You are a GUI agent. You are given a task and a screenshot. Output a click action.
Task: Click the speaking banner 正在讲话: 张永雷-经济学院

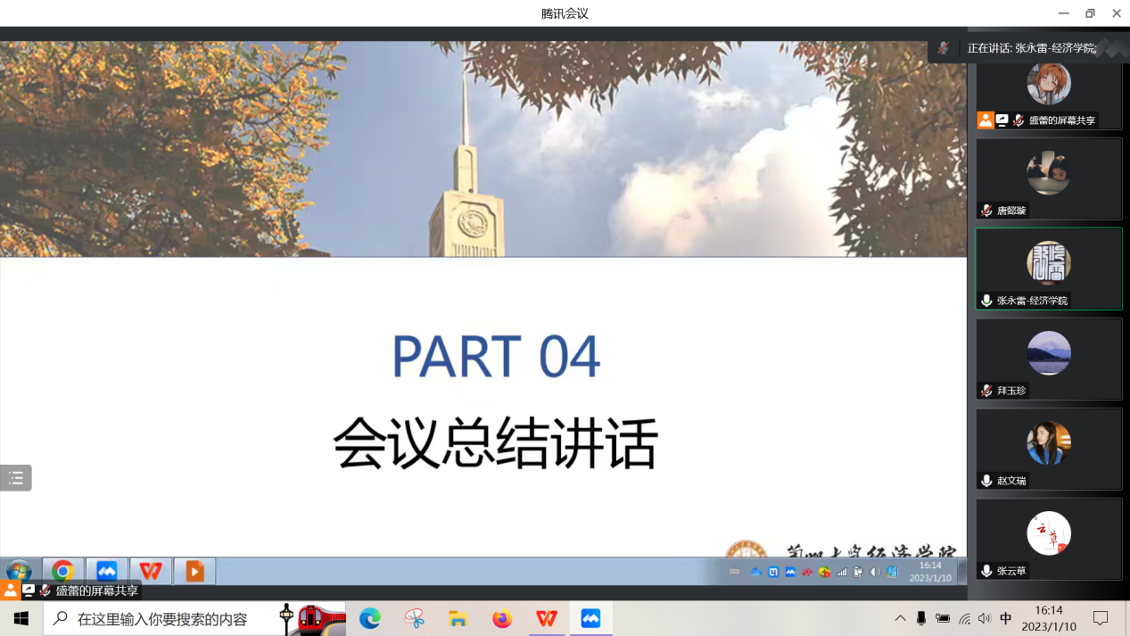pyautogui.click(x=1032, y=48)
